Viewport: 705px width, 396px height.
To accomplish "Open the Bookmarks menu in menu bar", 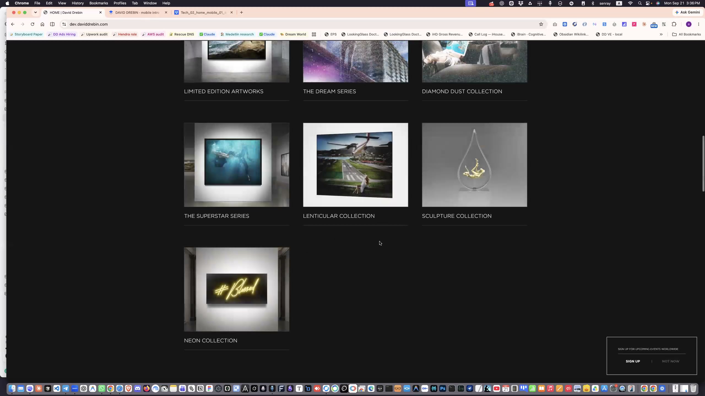I will (x=99, y=3).
